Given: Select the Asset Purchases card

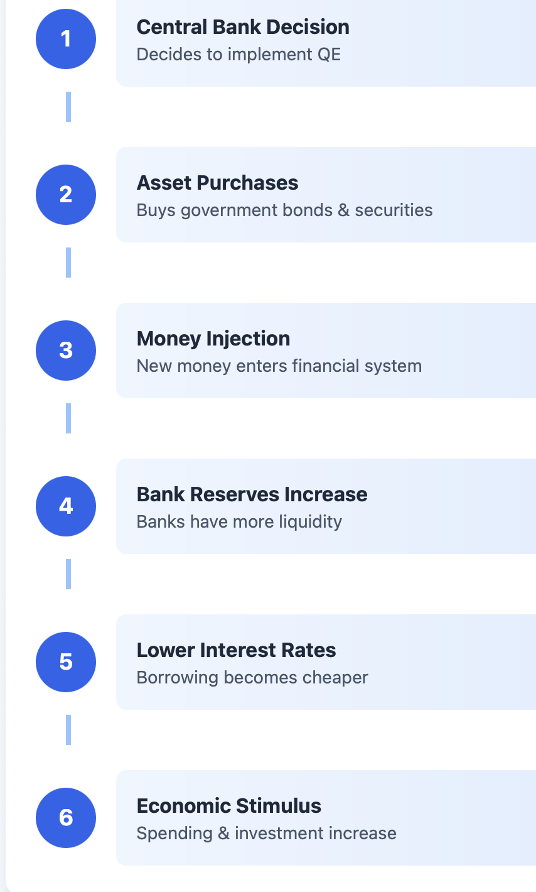Looking at the screenshot, I should click(326, 195).
